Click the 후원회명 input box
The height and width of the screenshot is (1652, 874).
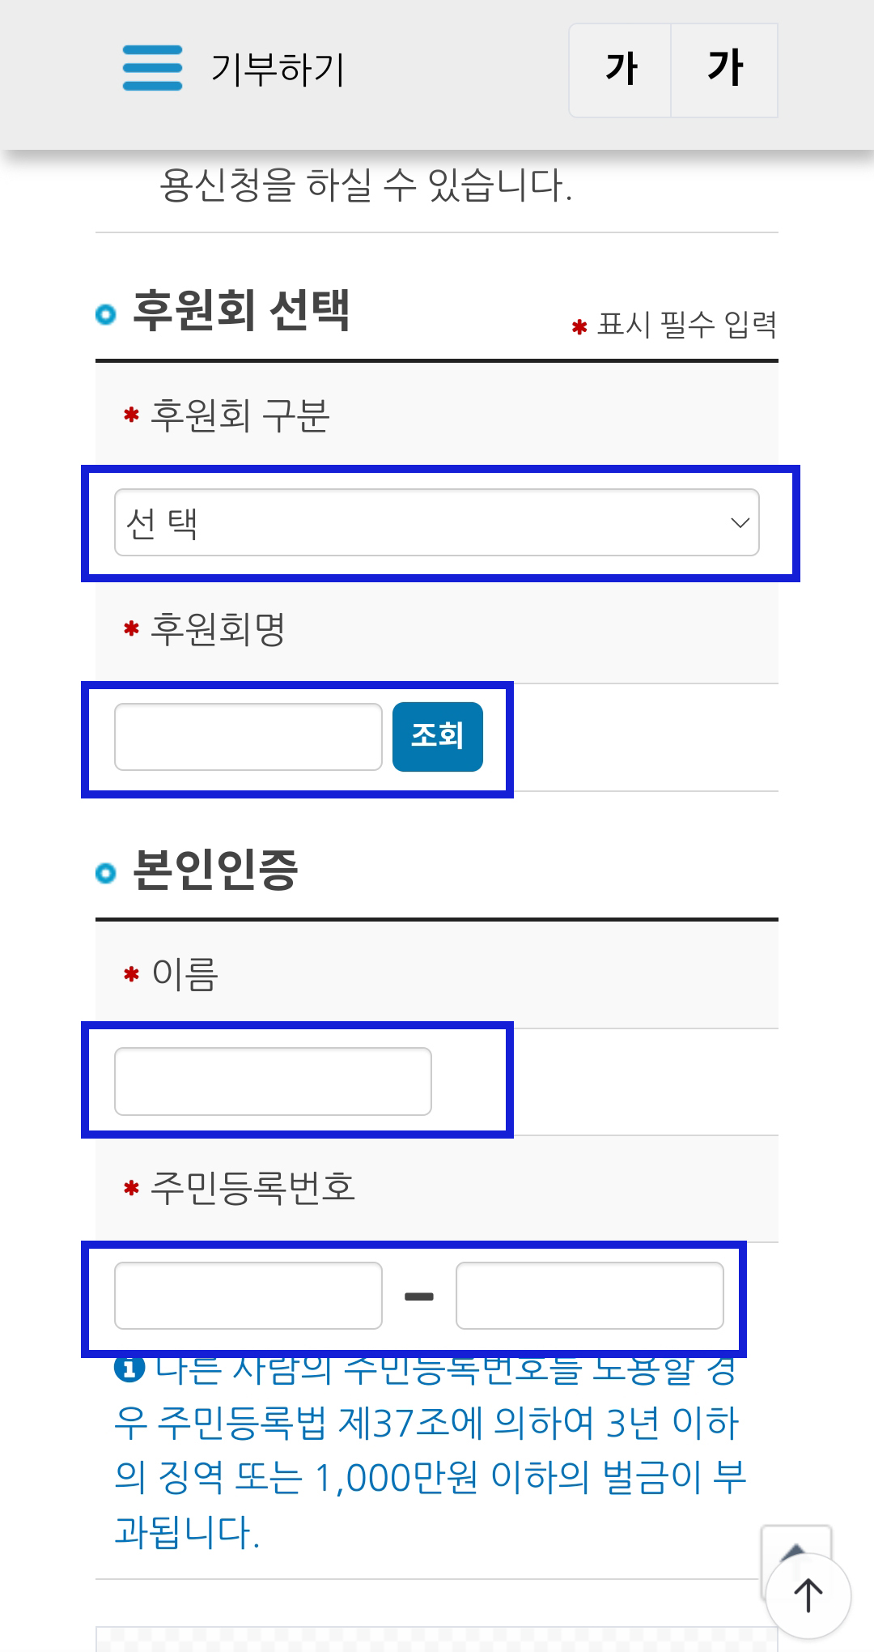tap(248, 737)
